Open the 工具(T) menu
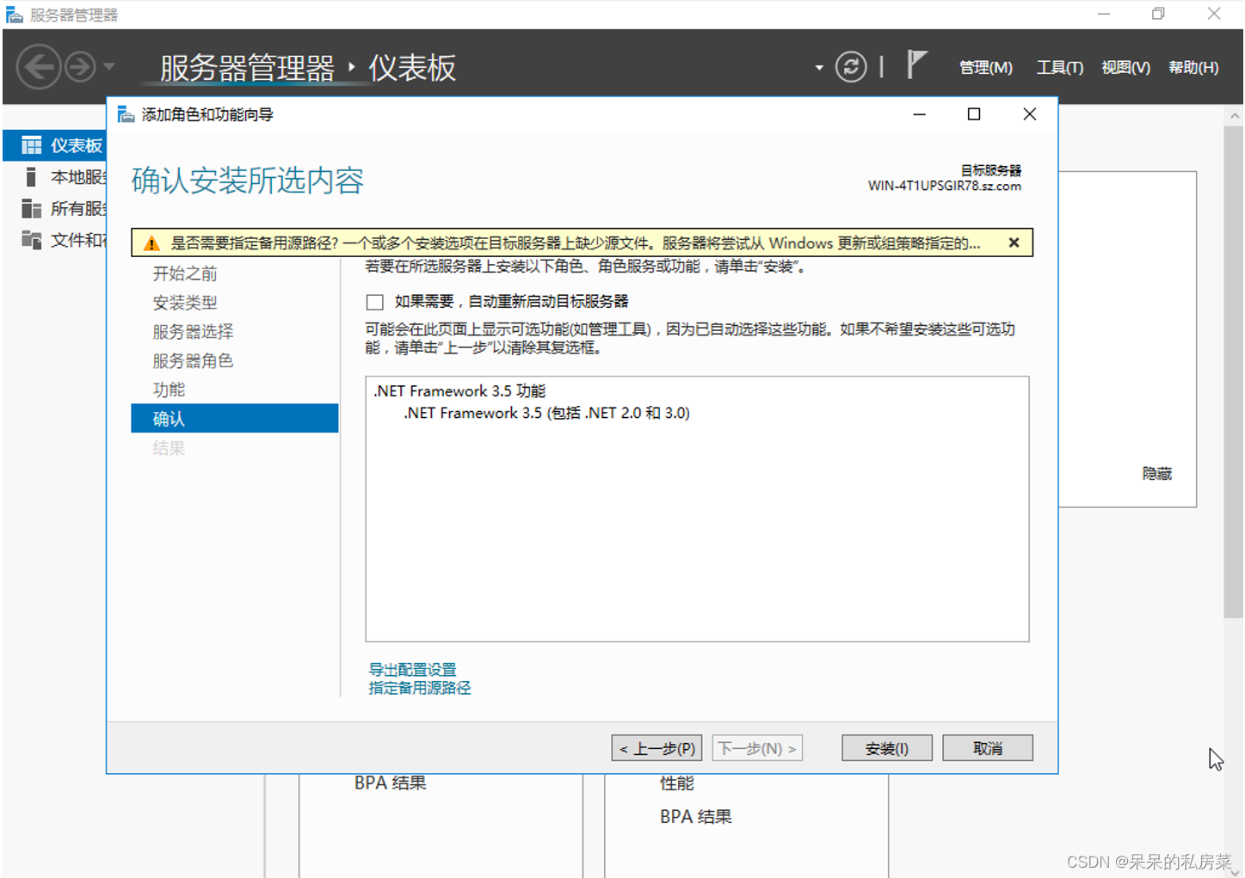The height and width of the screenshot is (878, 1245). tap(1059, 67)
